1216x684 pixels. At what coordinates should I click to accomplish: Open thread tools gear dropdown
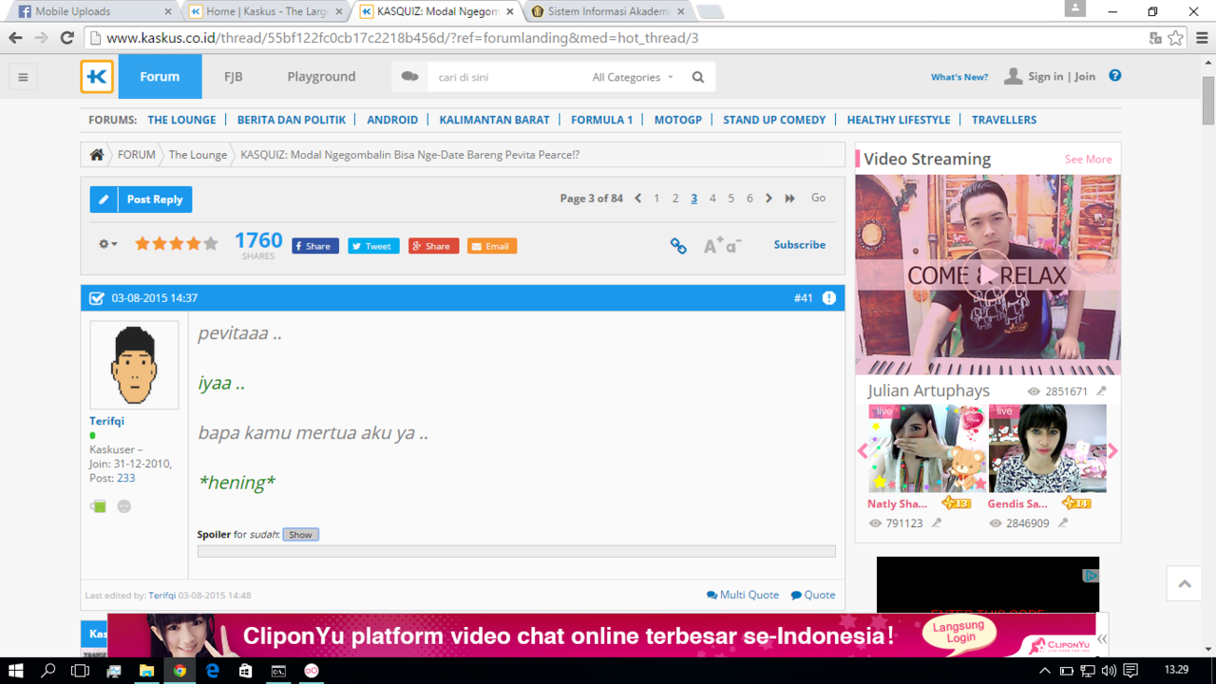click(x=108, y=244)
